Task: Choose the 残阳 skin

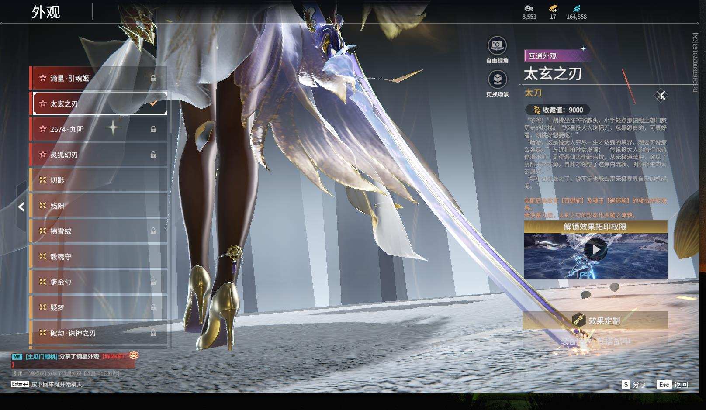Action: [x=98, y=205]
